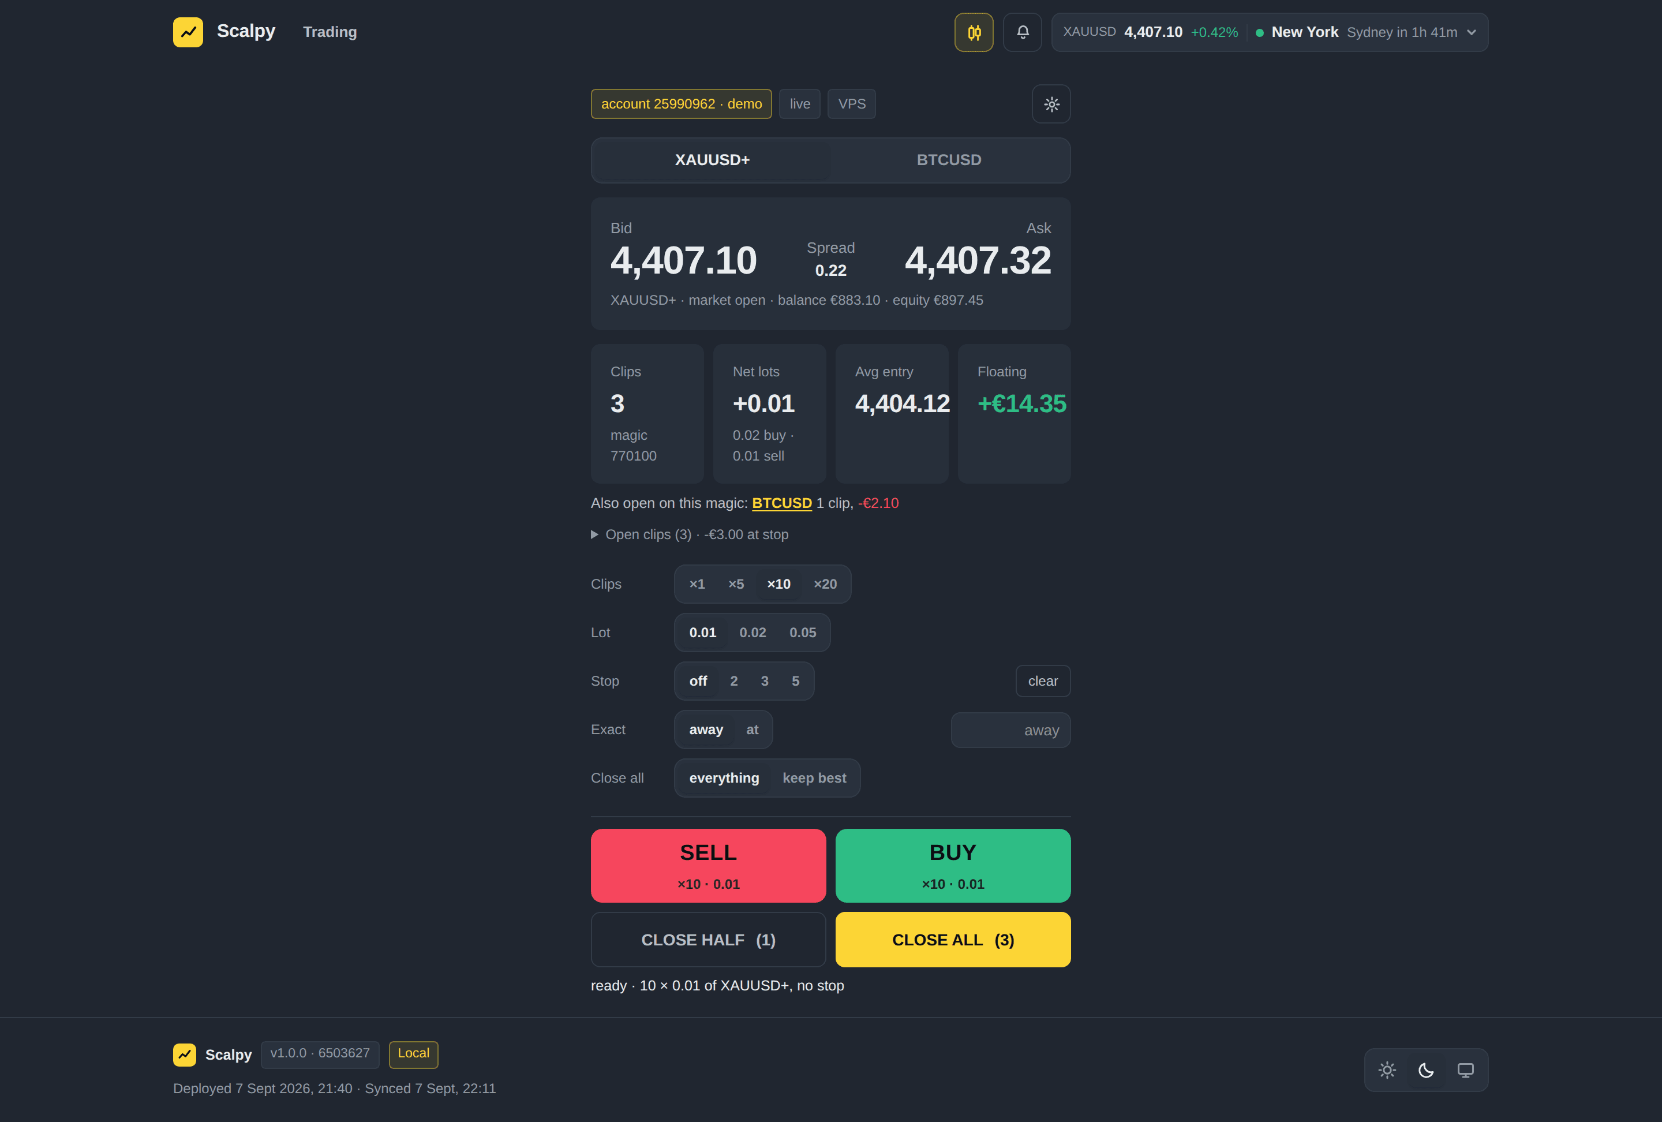This screenshot has height=1122, width=1662.
Task: Click the candlestick chart icon in header
Action: tap(974, 32)
